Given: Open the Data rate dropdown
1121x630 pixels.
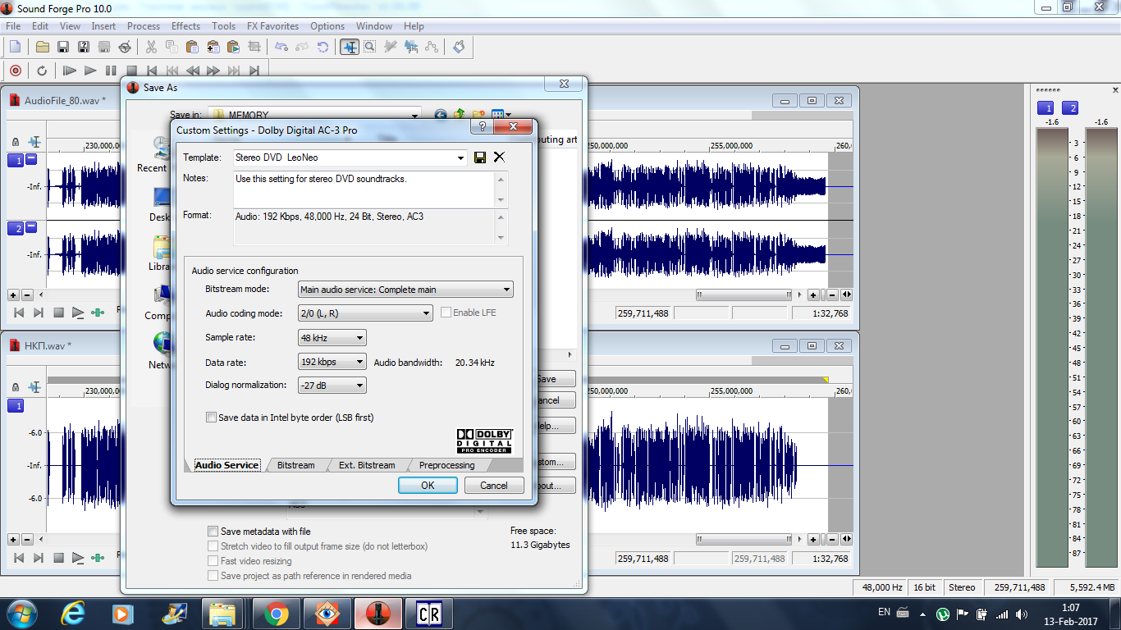Looking at the screenshot, I should tap(359, 362).
